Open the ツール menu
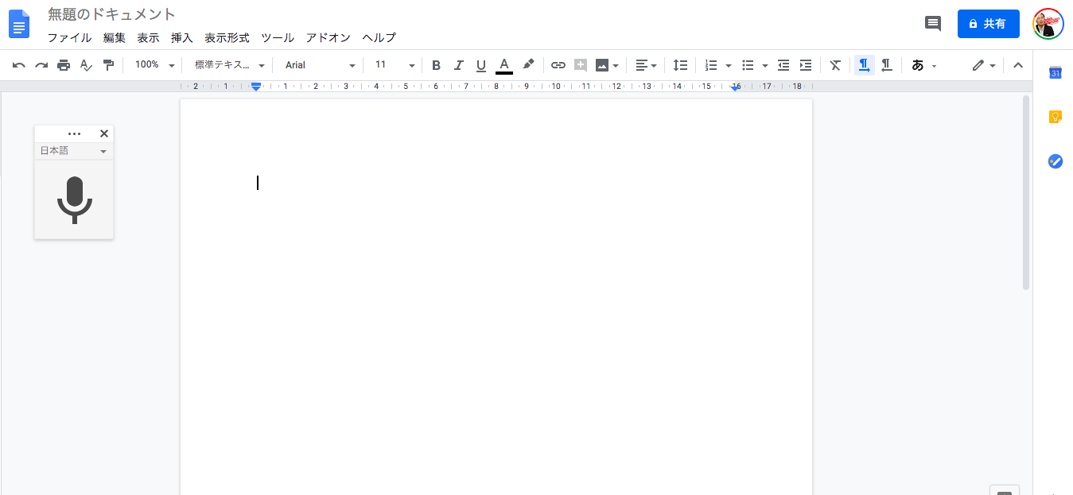The height and width of the screenshot is (495, 1073). pyautogui.click(x=278, y=37)
